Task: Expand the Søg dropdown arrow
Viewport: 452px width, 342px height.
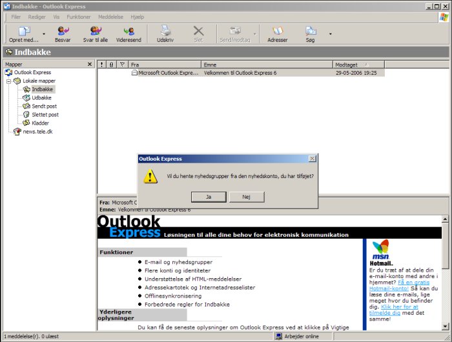Action: coord(330,34)
